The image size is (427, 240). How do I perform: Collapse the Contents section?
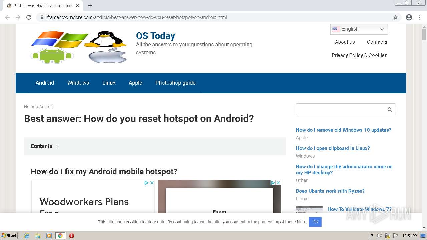[x=57, y=146]
